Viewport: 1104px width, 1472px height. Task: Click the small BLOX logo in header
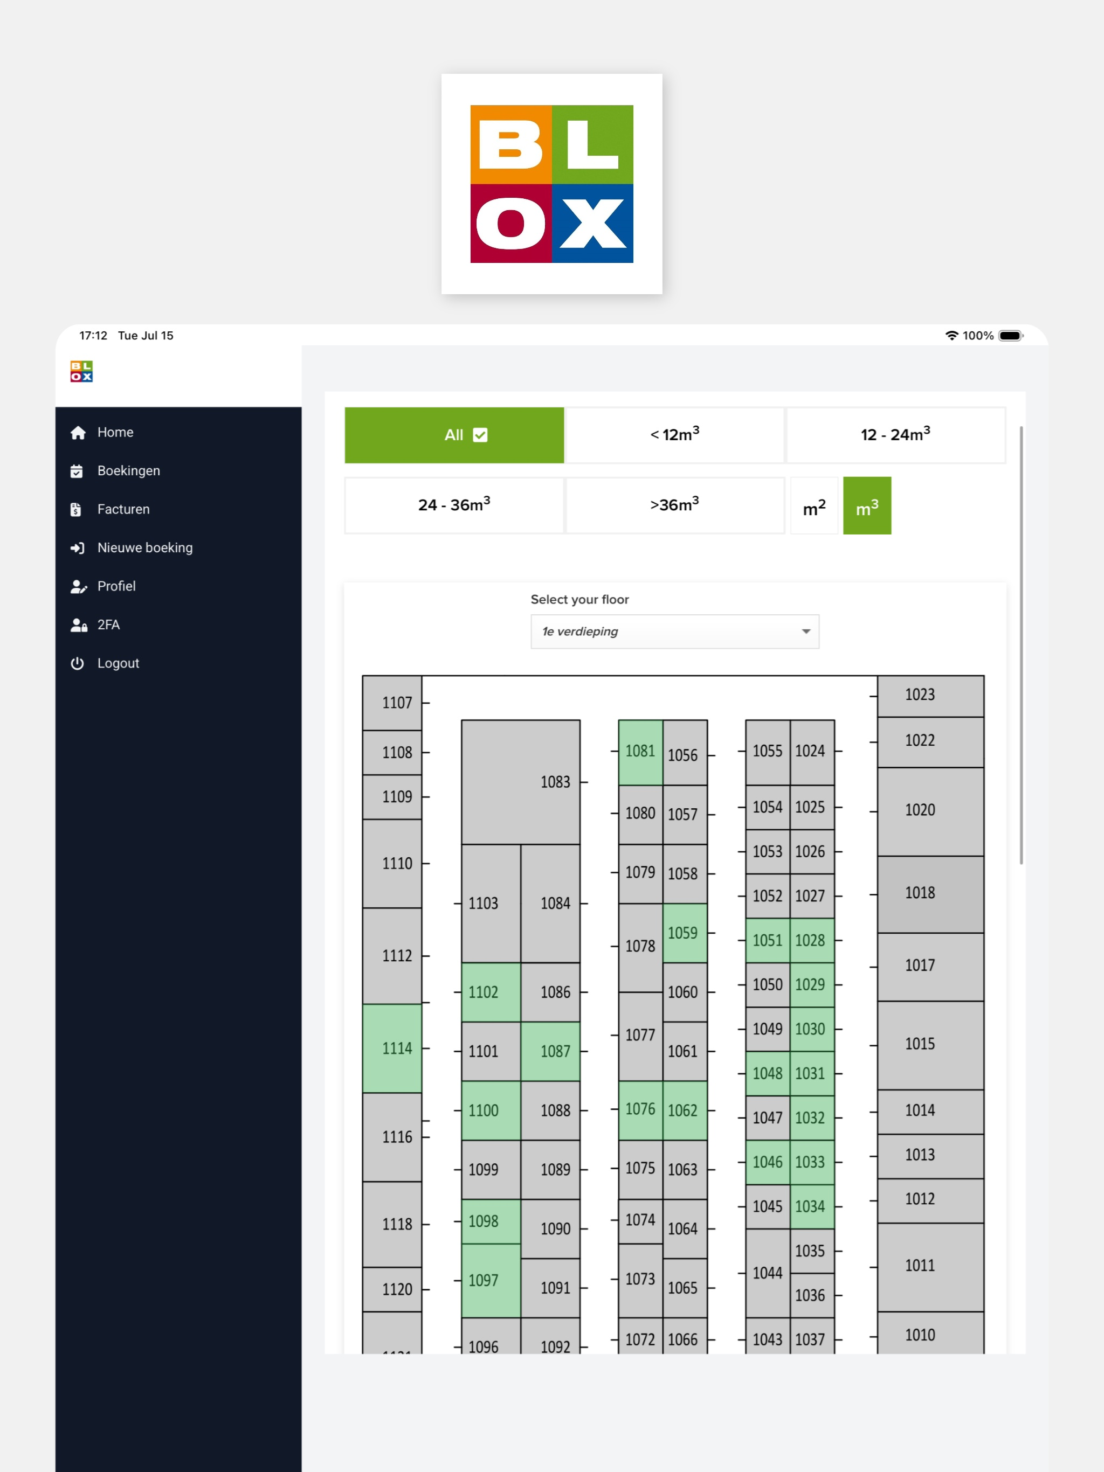(81, 371)
